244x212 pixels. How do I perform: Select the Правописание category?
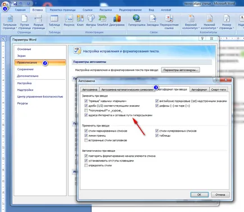coord(40,62)
